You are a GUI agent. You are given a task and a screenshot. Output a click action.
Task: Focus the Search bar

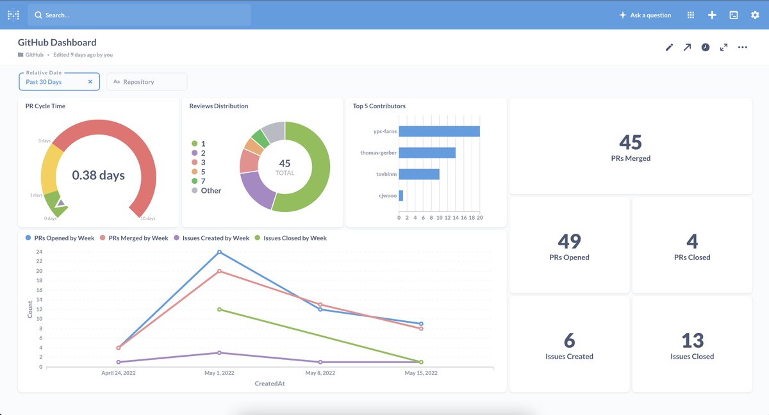[x=139, y=15]
